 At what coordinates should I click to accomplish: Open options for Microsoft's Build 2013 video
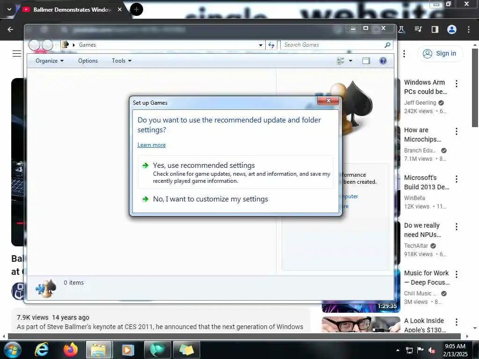[457, 179]
